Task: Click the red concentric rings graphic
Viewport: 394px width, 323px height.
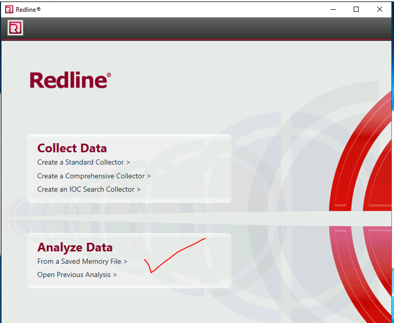Action: point(368,204)
